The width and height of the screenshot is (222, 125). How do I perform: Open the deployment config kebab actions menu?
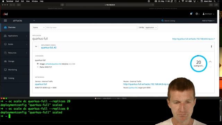211,47
